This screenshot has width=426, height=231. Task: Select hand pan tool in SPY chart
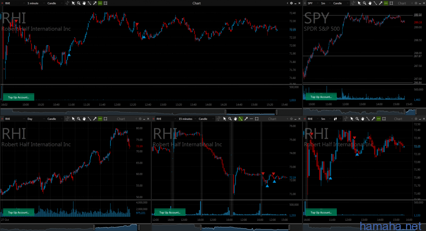coord(370,3)
